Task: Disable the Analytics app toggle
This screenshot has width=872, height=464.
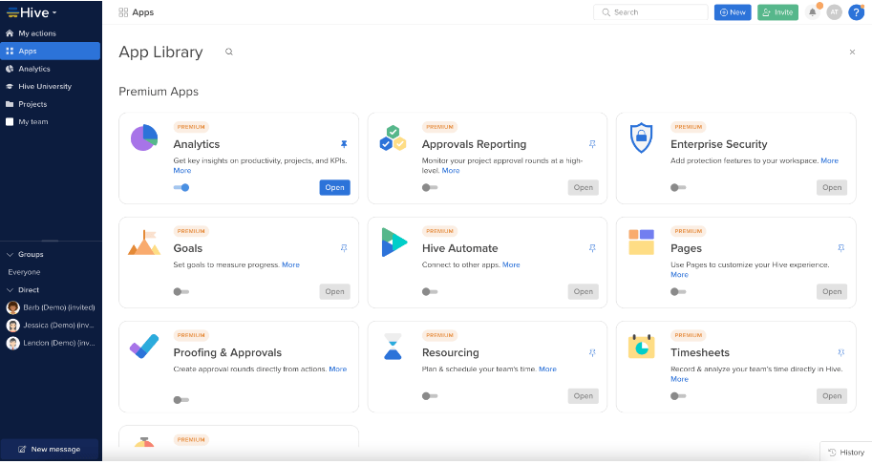Action: (x=181, y=187)
